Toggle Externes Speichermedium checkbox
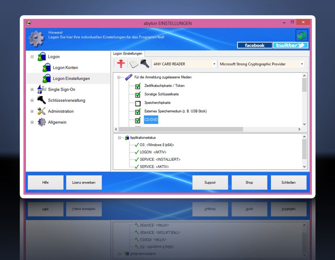The image size is (335, 260). [138, 112]
